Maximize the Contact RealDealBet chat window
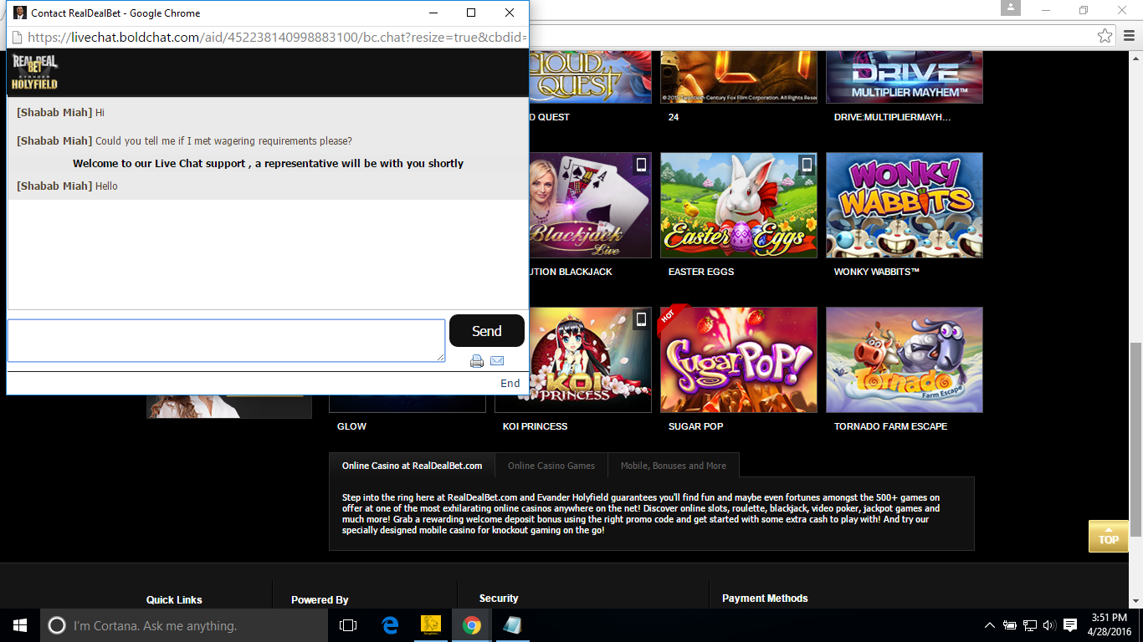The image size is (1143, 642). coord(471,13)
